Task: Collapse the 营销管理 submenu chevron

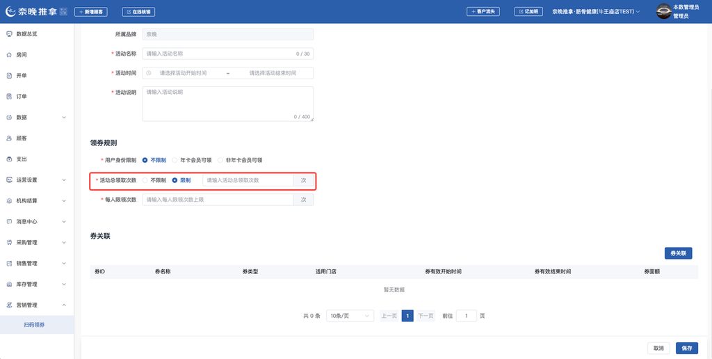Action: coord(64,305)
